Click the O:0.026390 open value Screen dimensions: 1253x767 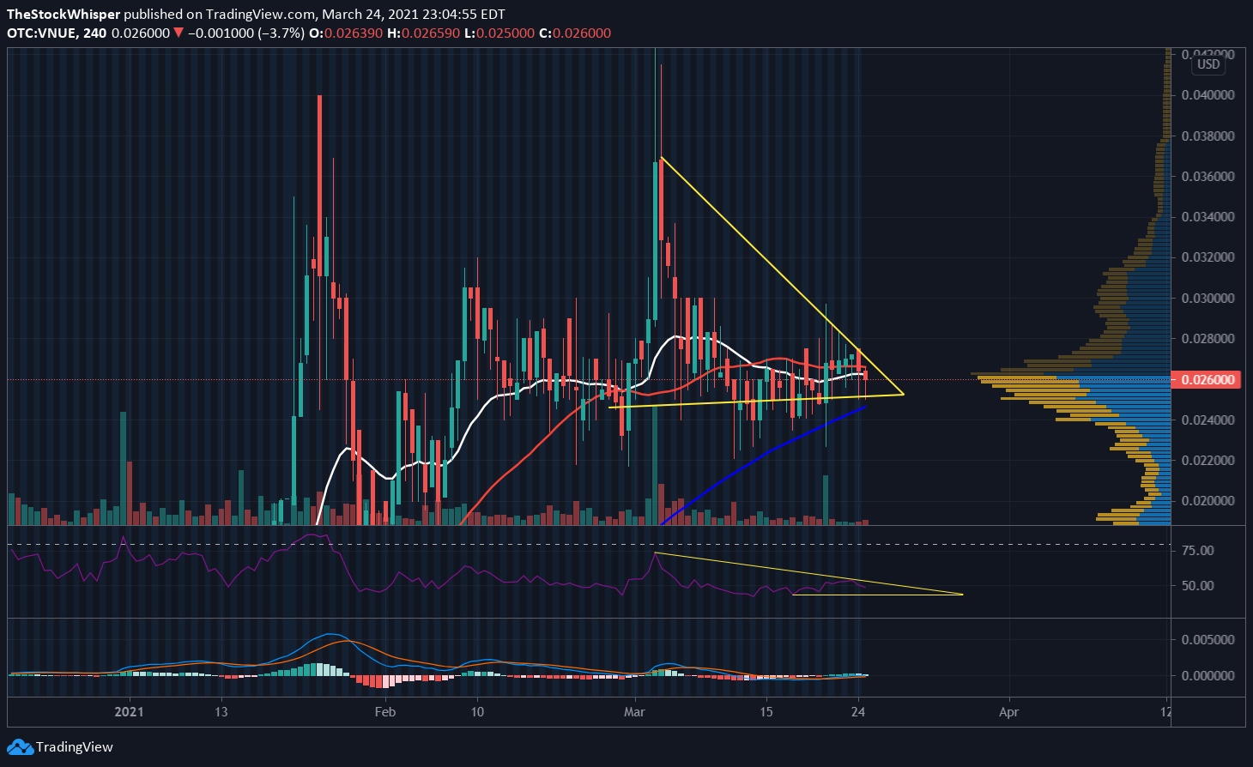pyautogui.click(x=347, y=33)
